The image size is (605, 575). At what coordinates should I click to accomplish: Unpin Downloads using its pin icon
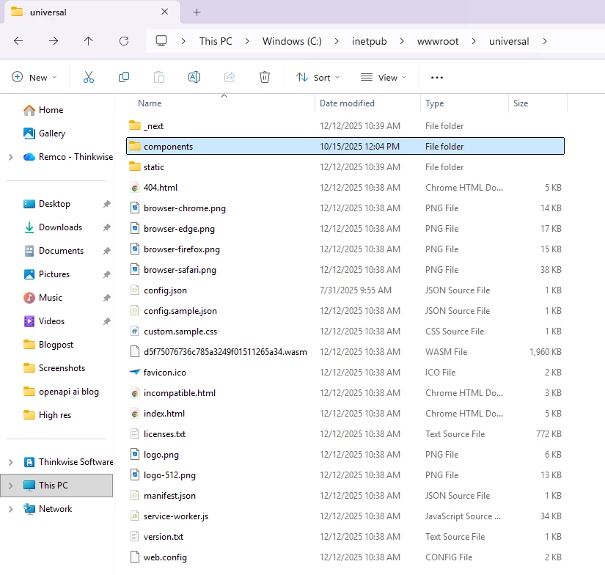(107, 227)
